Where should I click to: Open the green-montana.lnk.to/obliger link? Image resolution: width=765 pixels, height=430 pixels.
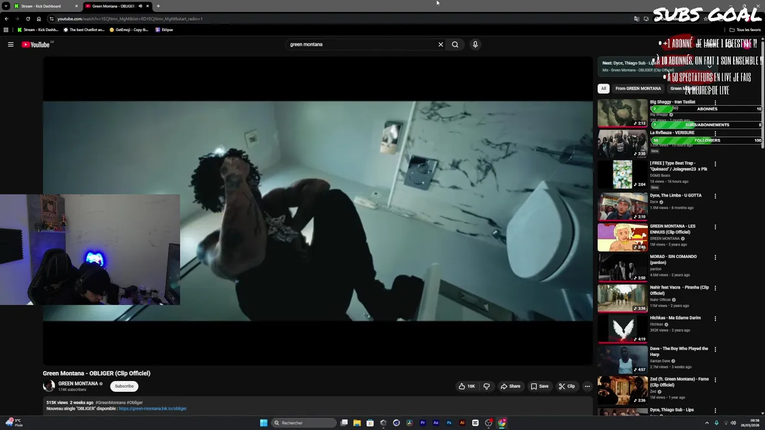(152, 408)
